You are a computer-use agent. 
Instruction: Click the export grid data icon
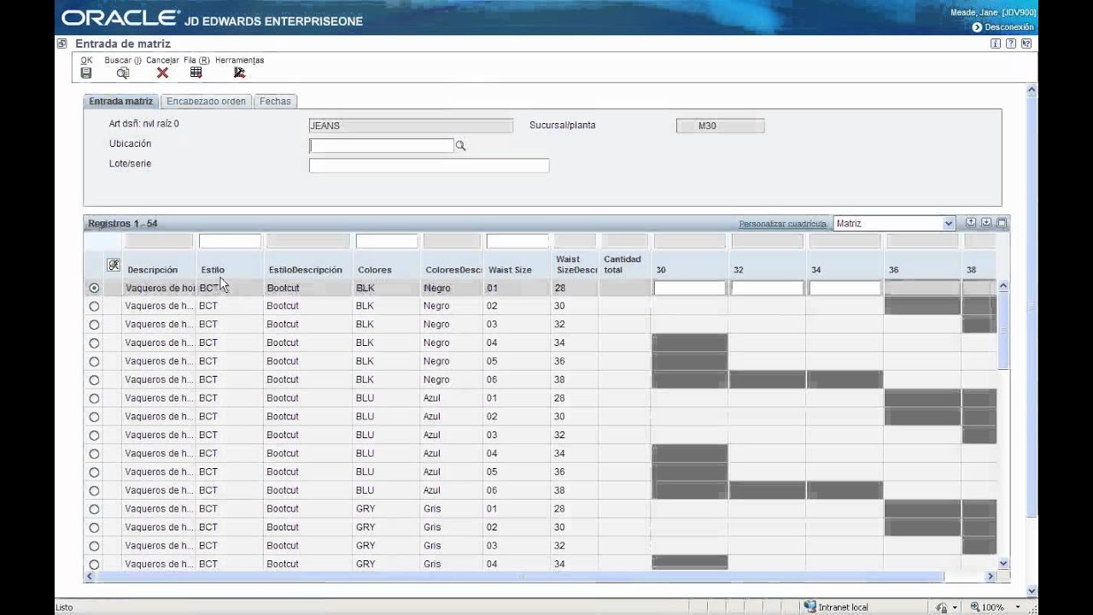[971, 223]
